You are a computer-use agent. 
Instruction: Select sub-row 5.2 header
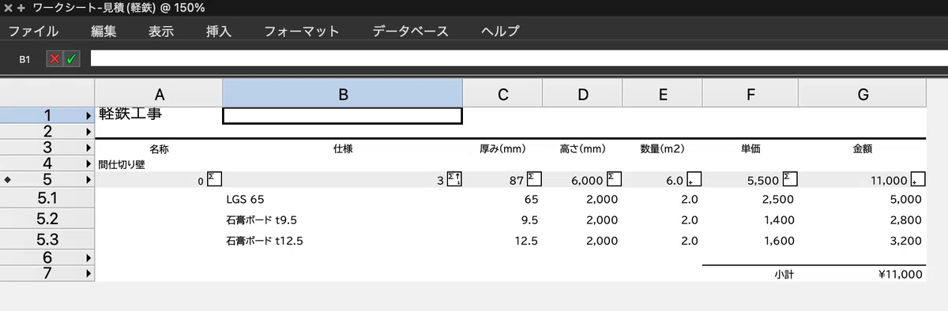point(47,219)
